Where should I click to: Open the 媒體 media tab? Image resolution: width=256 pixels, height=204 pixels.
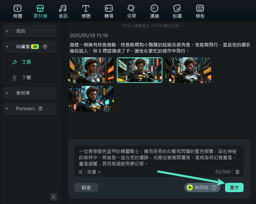[18, 11]
